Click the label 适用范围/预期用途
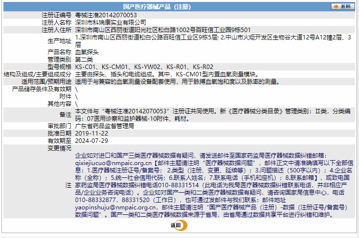 point(46,81)
